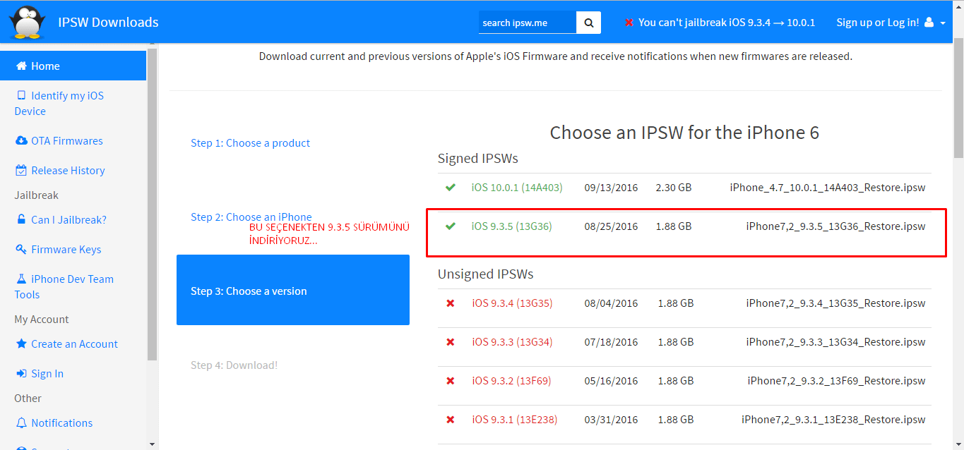The height and width of the screenshot is (450, 964).
Task: Select iOS 9.3.4 (13G35) firmware
Action: (x=512, y=303)
